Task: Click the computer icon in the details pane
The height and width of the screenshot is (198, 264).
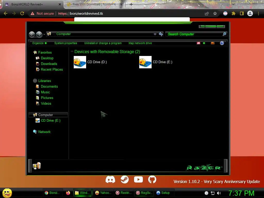Action: click(x=37, y=166)
